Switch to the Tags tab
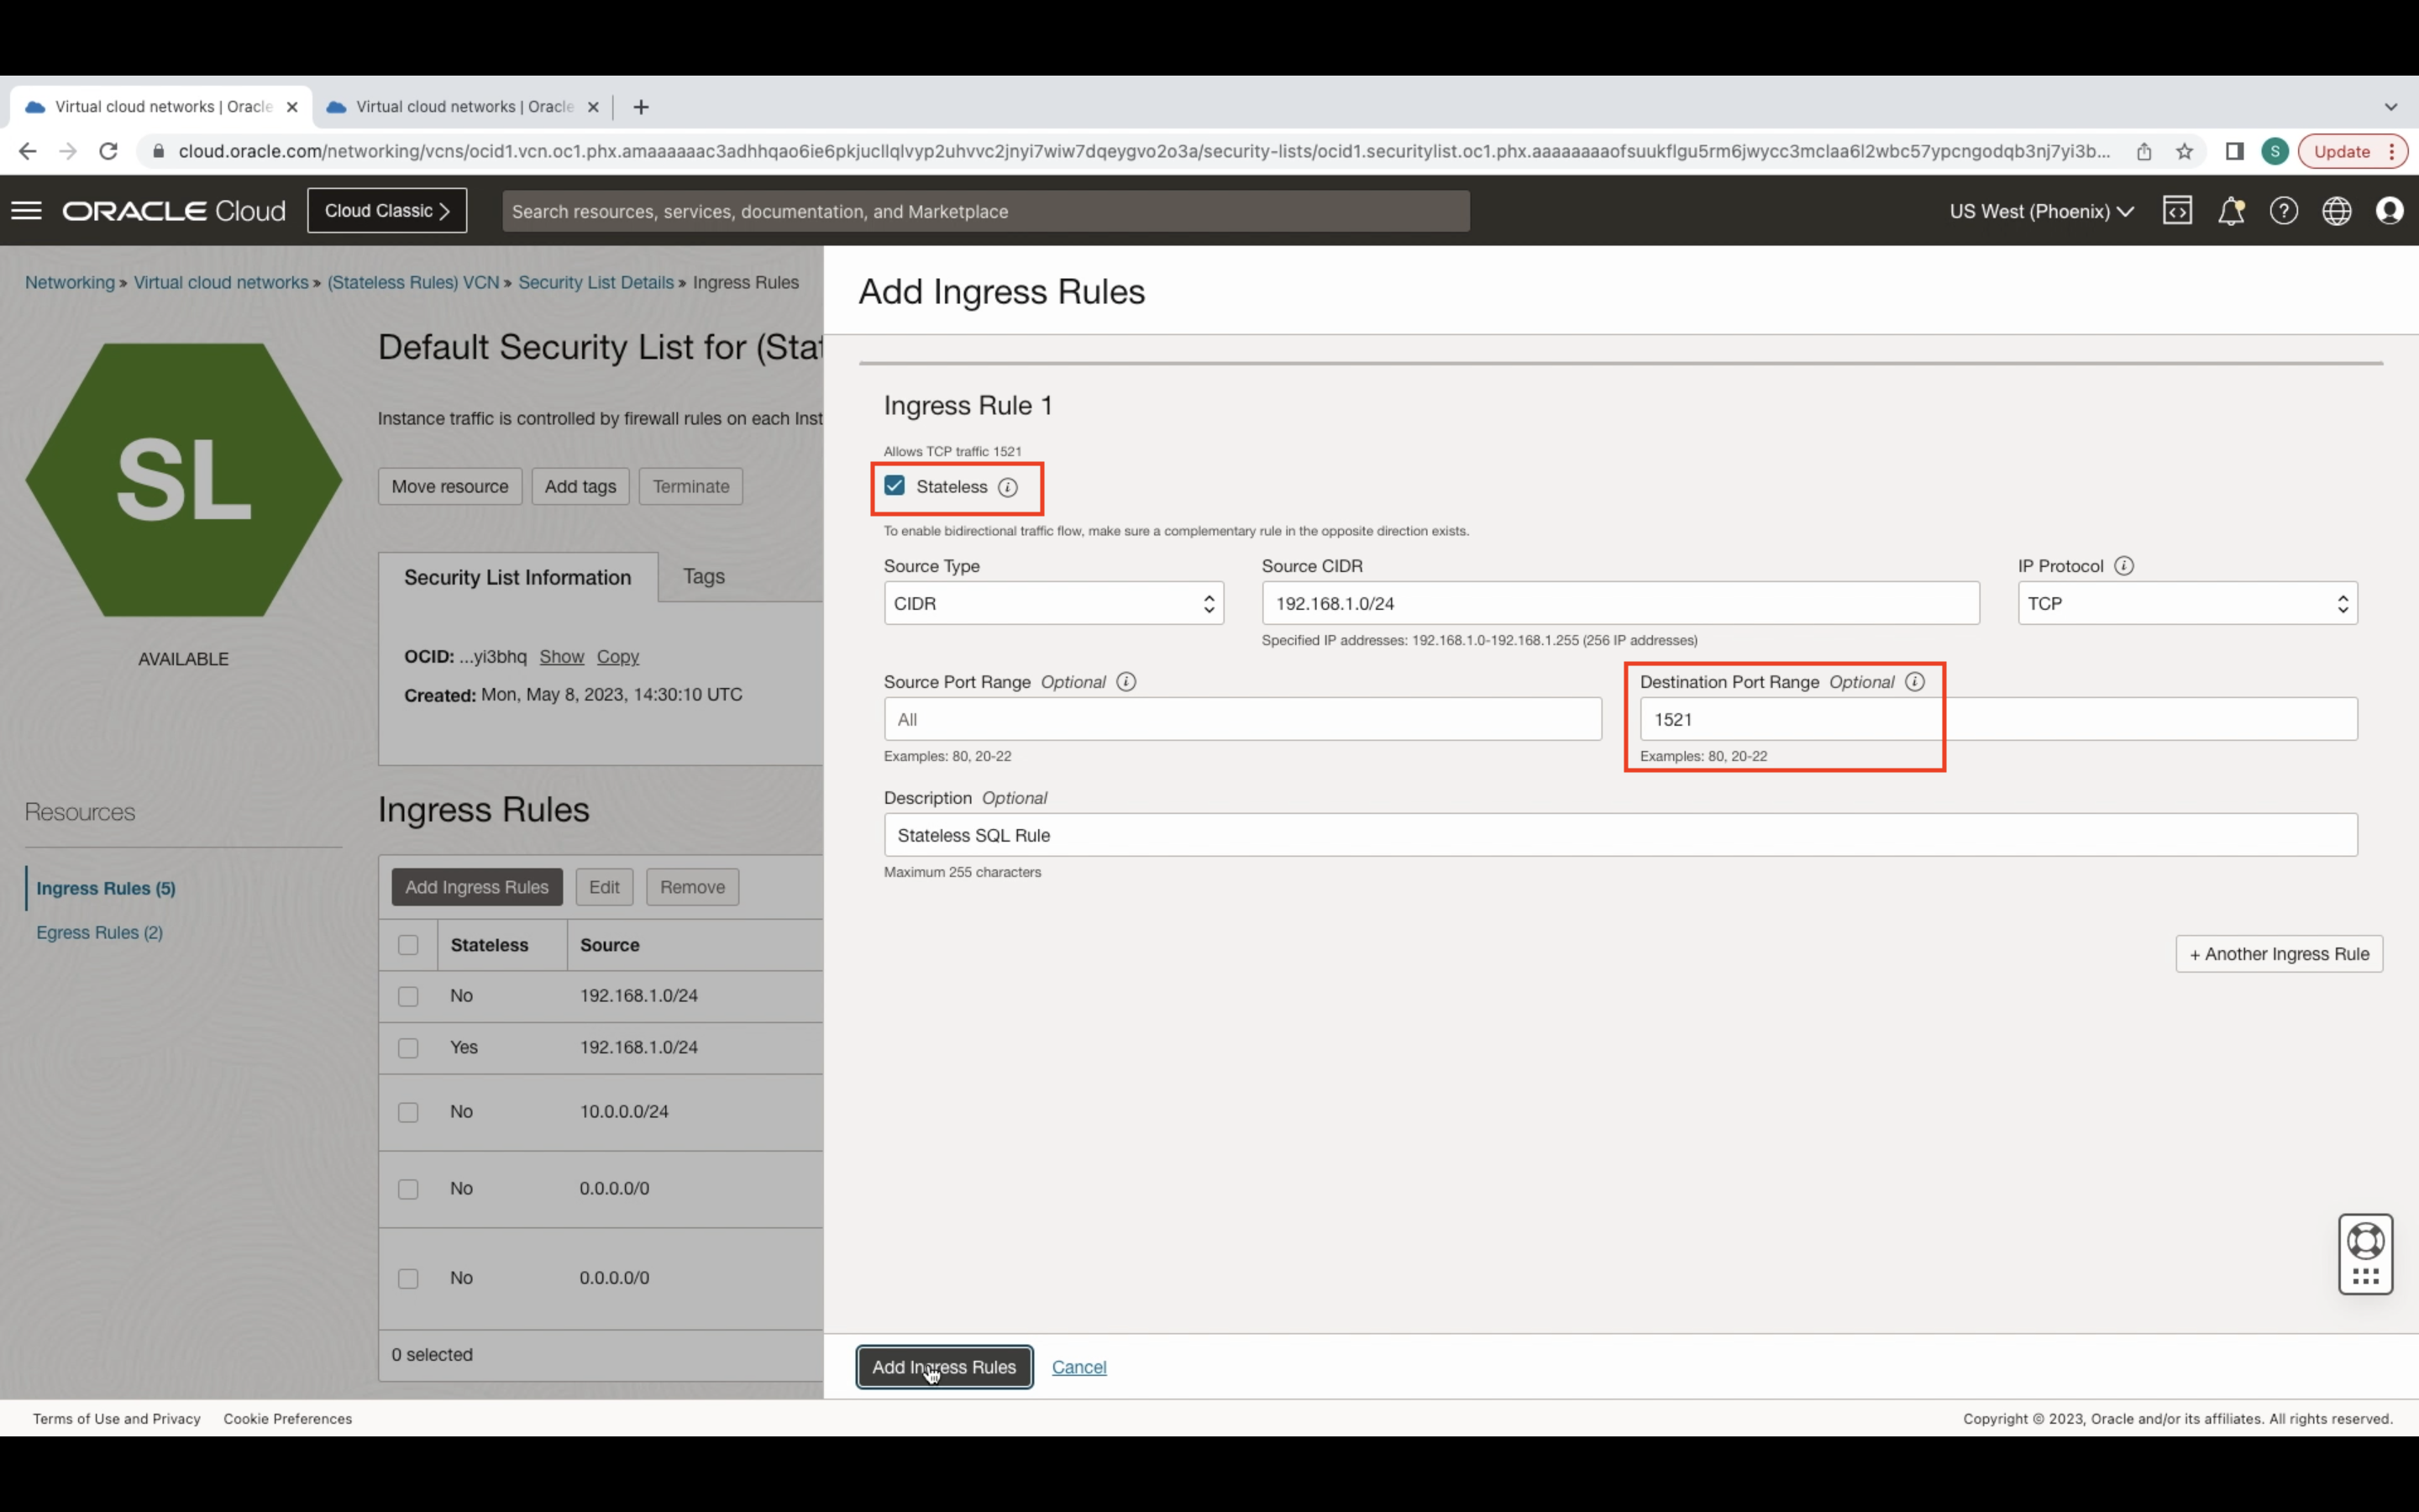Screen dimensions: 2419x1512 coord(704,576)
